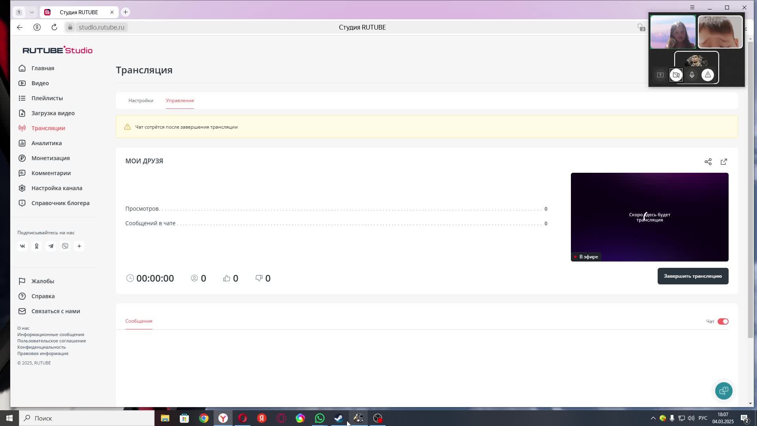
Task: Open Пользовательское соглашение link
Action: (52, 341)
